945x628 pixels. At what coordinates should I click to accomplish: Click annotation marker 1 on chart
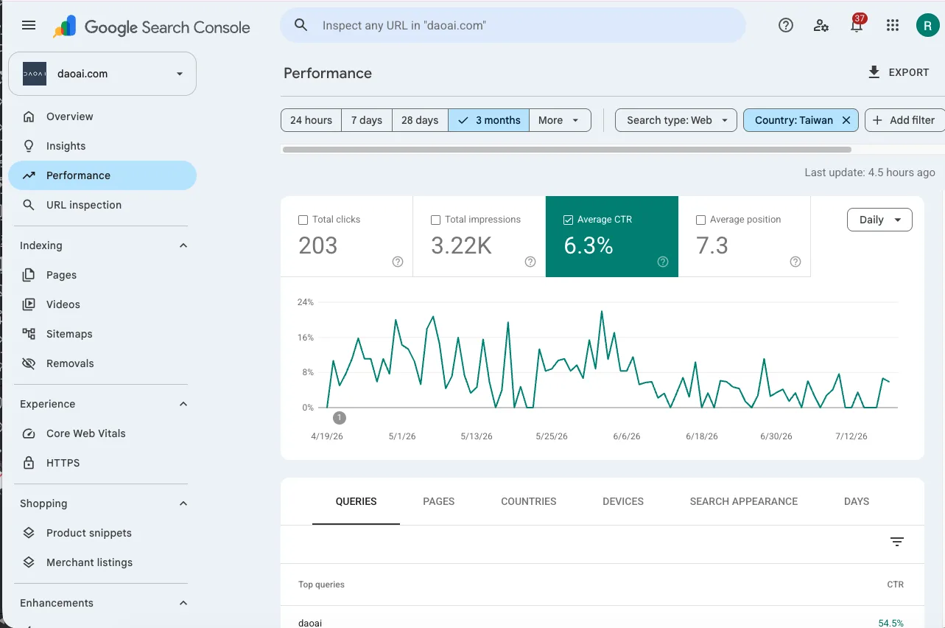point(339,418)
